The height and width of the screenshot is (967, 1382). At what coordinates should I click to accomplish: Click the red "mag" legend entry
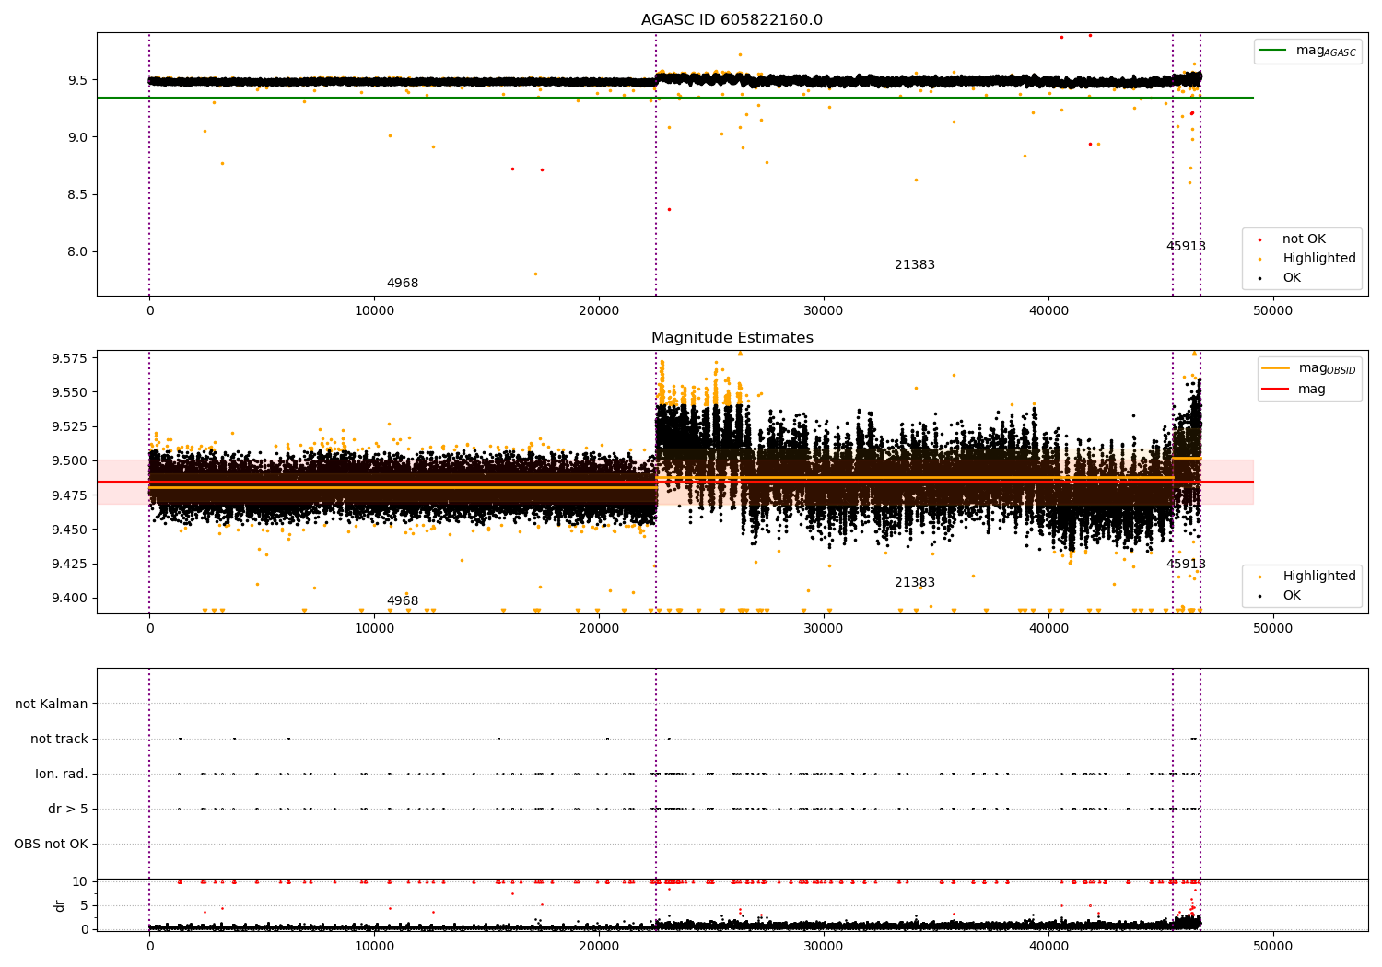[1294, 390]
